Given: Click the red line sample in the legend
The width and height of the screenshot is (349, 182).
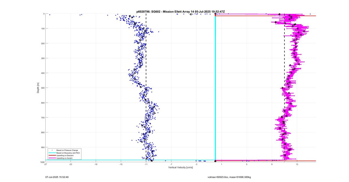Looking at the screenshot, I should pos(52,155).
